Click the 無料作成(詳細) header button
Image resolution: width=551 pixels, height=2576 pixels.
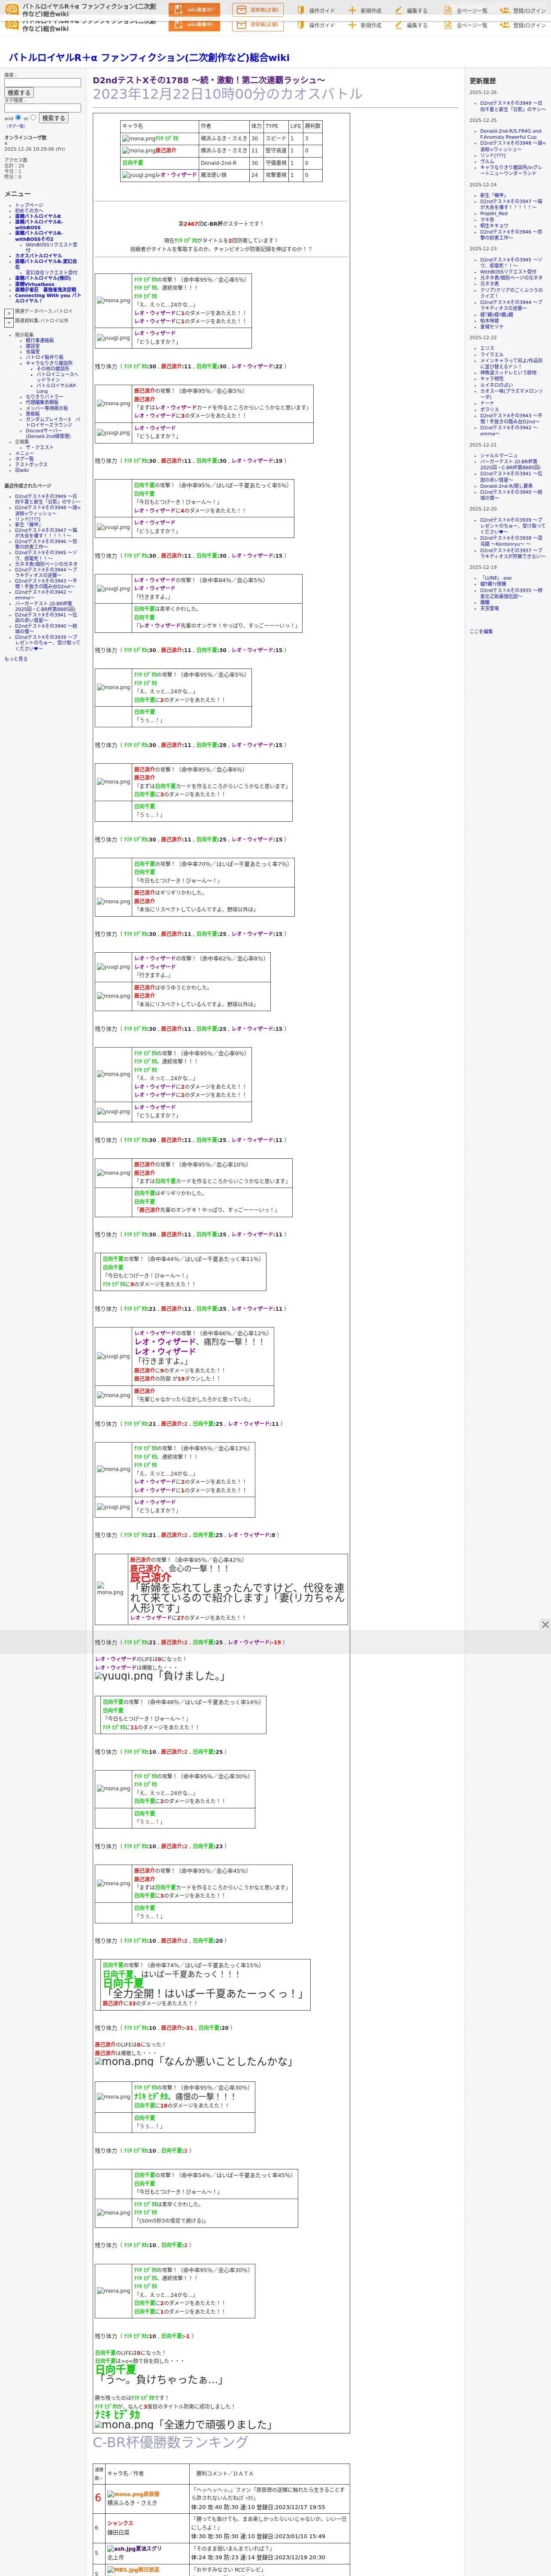(258, 10)
